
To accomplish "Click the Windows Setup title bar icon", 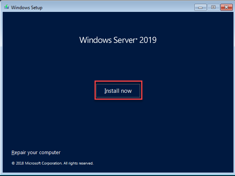I will [x=6, y=7].
